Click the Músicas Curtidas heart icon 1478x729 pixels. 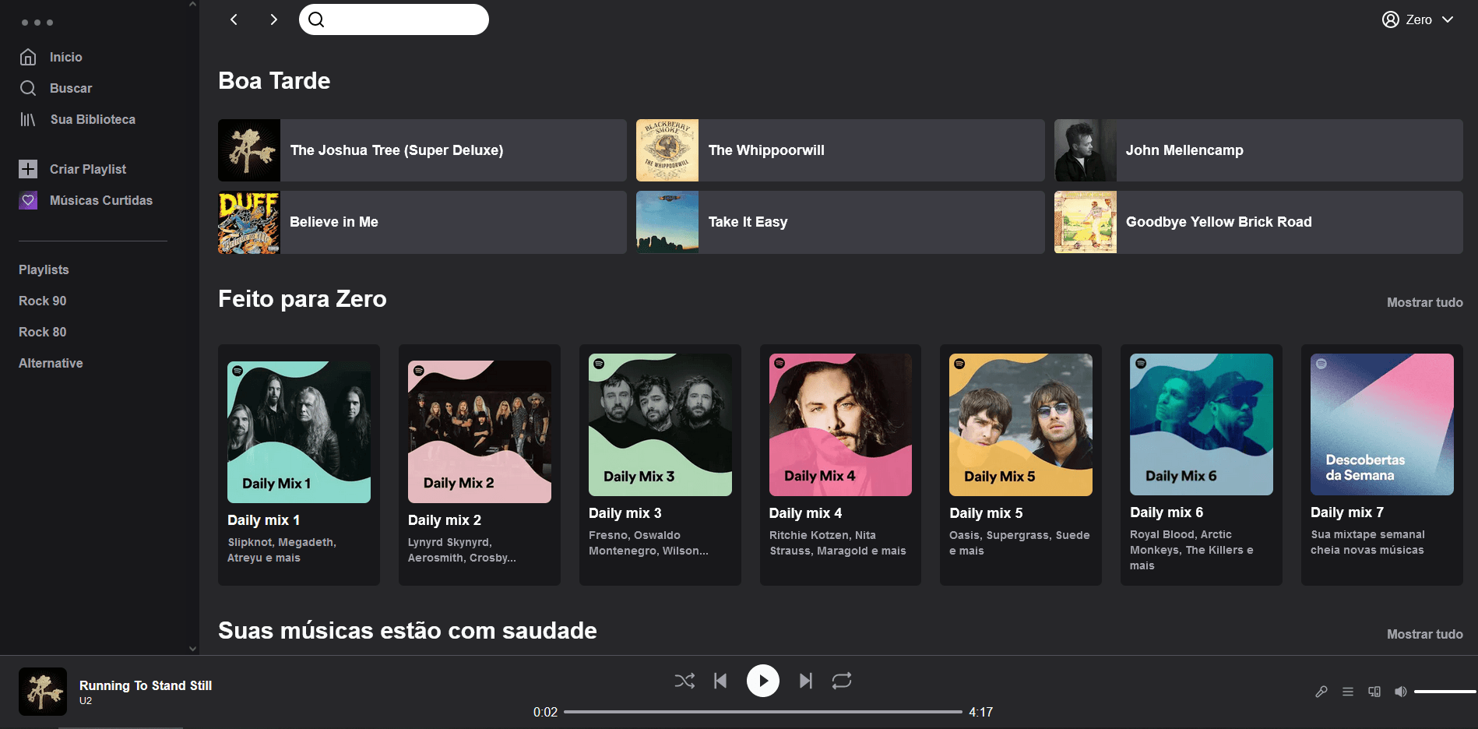point(28,200)
